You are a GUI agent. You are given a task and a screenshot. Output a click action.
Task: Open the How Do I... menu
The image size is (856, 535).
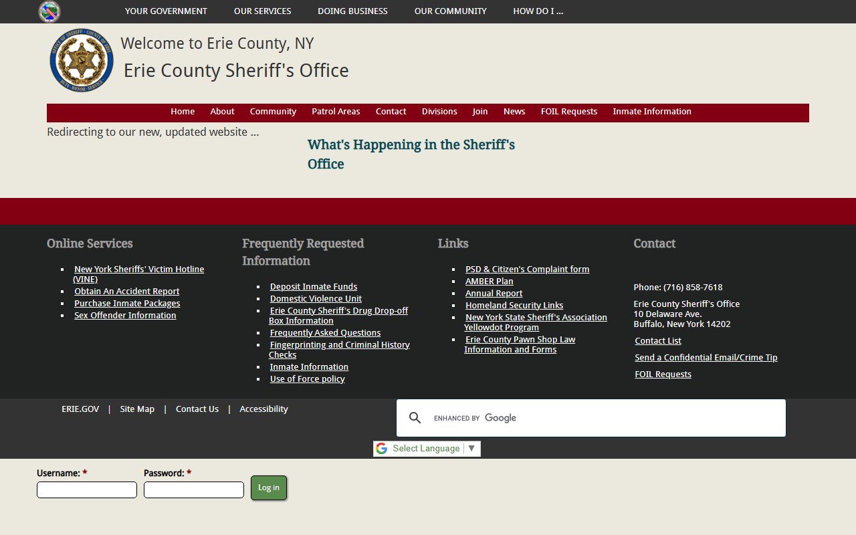point(538,11)
